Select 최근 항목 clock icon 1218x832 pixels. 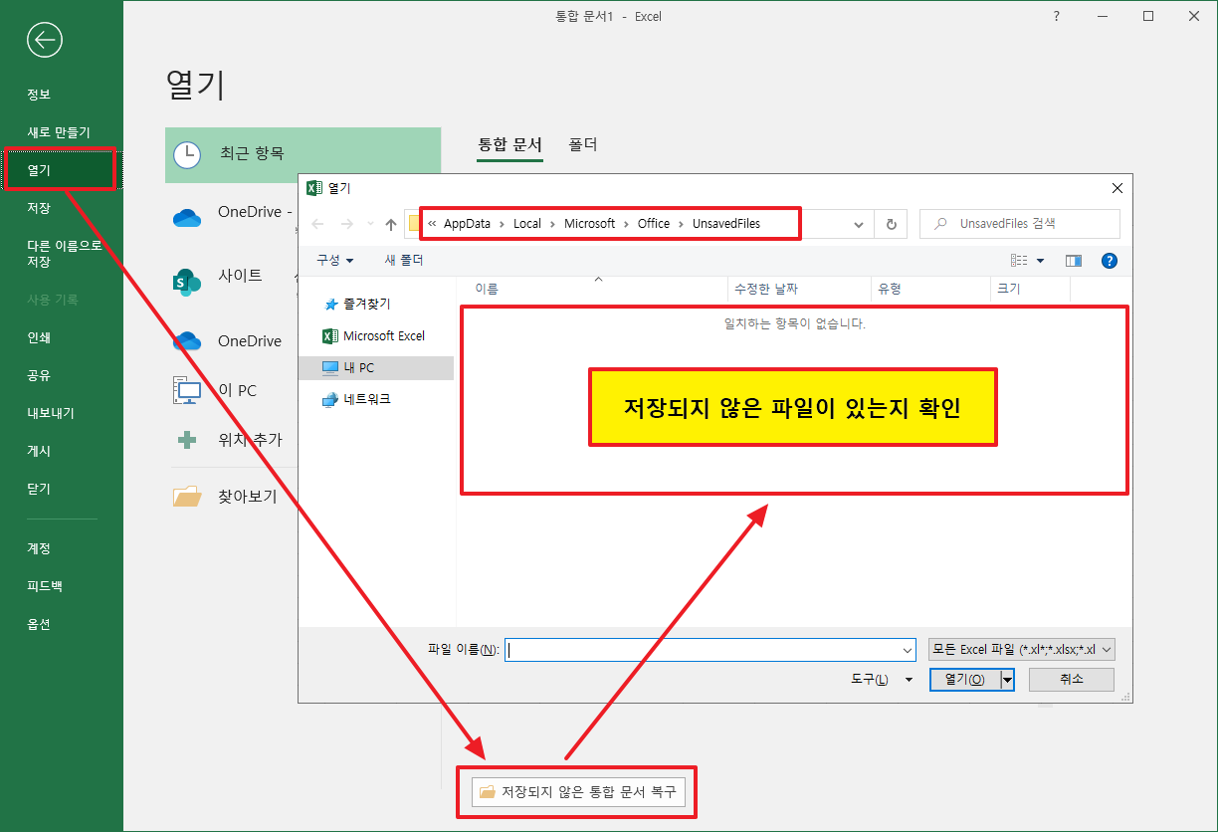187,154
